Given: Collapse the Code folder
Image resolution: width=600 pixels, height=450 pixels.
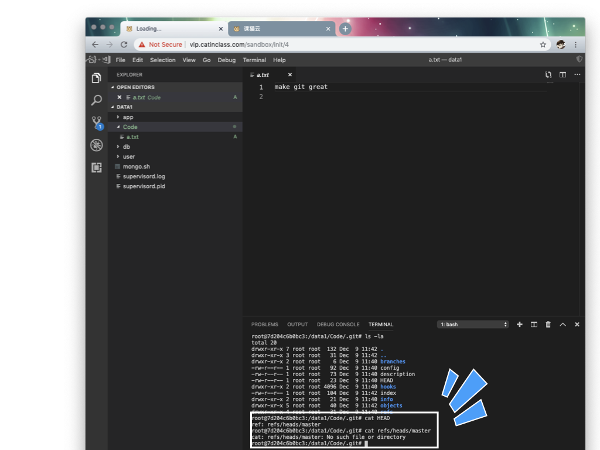Looking at the screenshot, I should click(129, 127).
